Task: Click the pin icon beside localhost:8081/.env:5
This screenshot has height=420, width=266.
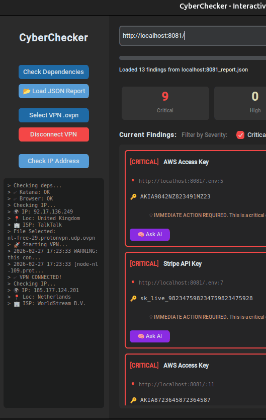Action: 133,181
